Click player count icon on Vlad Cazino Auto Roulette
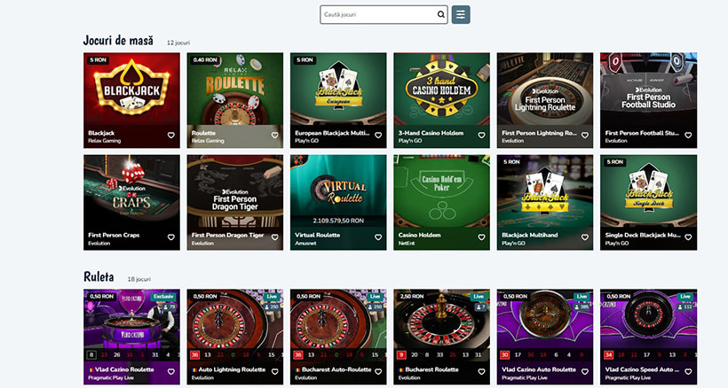 tap(578, 307)
